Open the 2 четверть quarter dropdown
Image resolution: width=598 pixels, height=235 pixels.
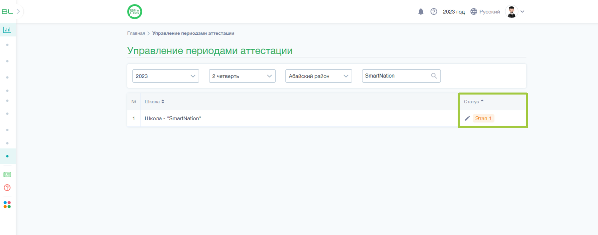coord(242,76)
